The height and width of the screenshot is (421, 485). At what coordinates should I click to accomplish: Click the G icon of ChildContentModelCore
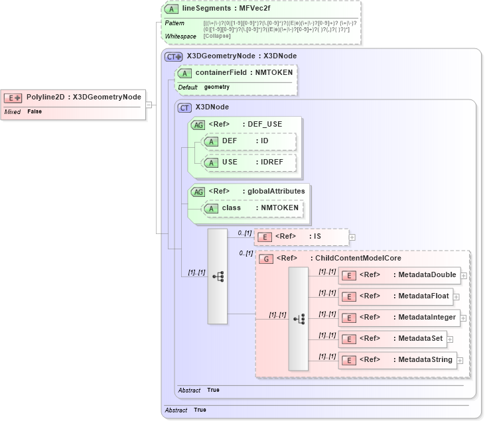click(x=266, y=259)
